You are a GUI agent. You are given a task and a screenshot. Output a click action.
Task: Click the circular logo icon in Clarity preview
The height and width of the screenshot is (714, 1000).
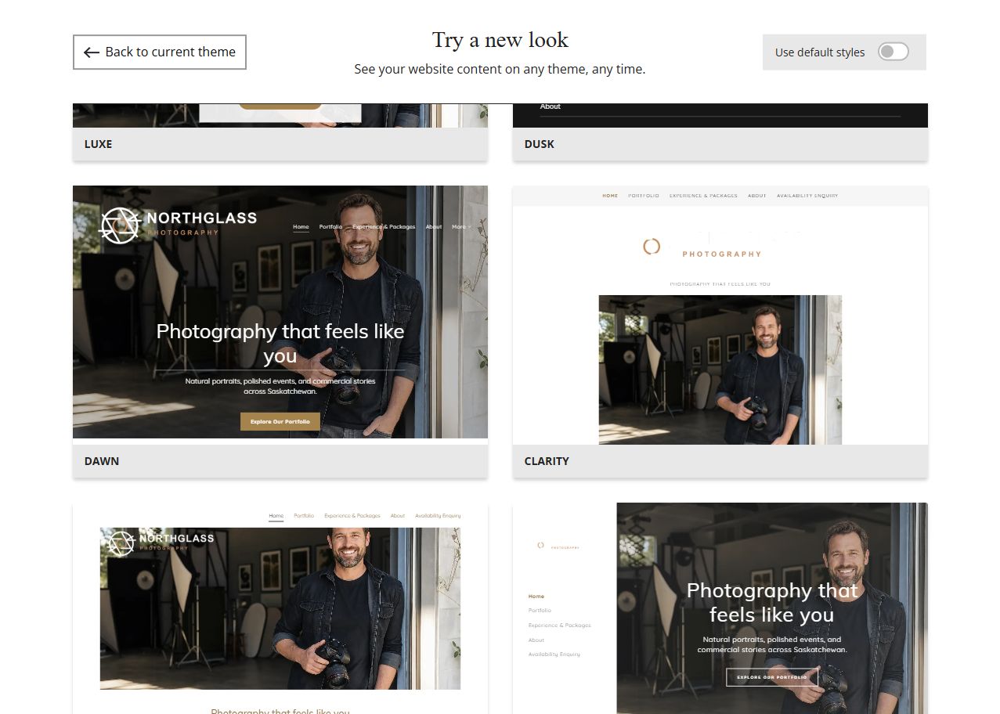(x=652, y=247)
